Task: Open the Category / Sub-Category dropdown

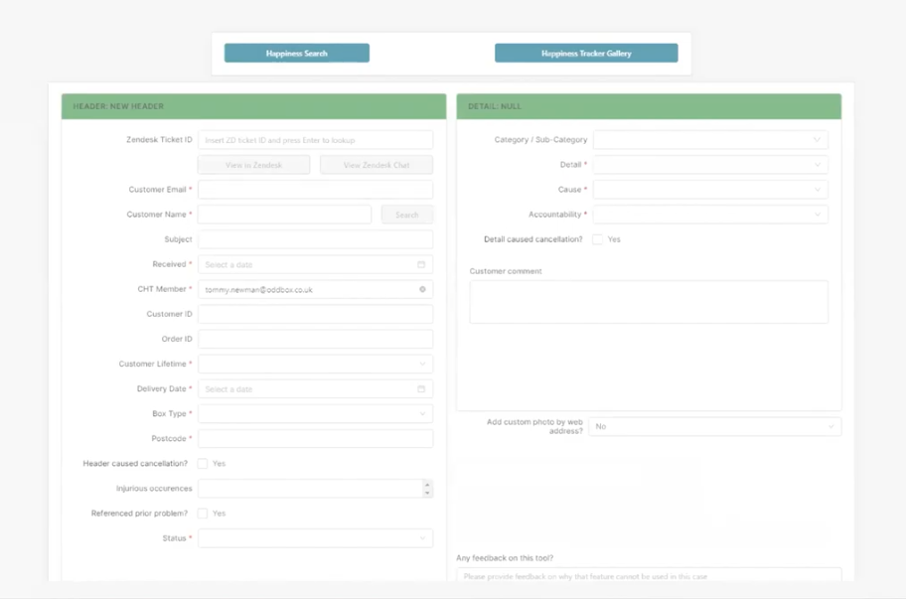Action: [710, 140]
